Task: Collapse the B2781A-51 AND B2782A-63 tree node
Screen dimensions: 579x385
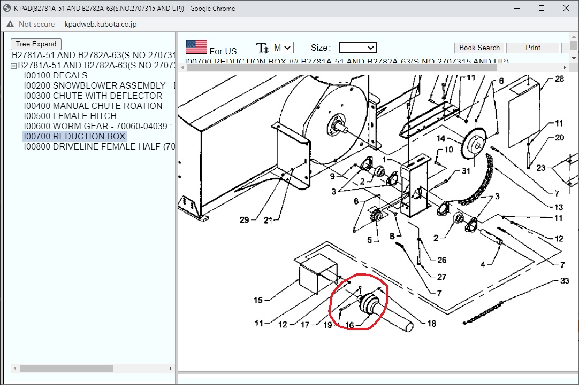Action: 14,66
